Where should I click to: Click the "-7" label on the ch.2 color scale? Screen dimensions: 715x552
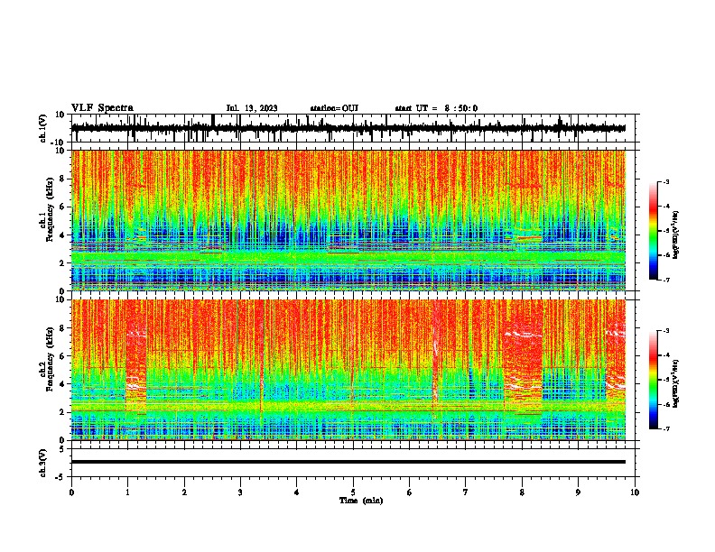[x=666, y=428]
